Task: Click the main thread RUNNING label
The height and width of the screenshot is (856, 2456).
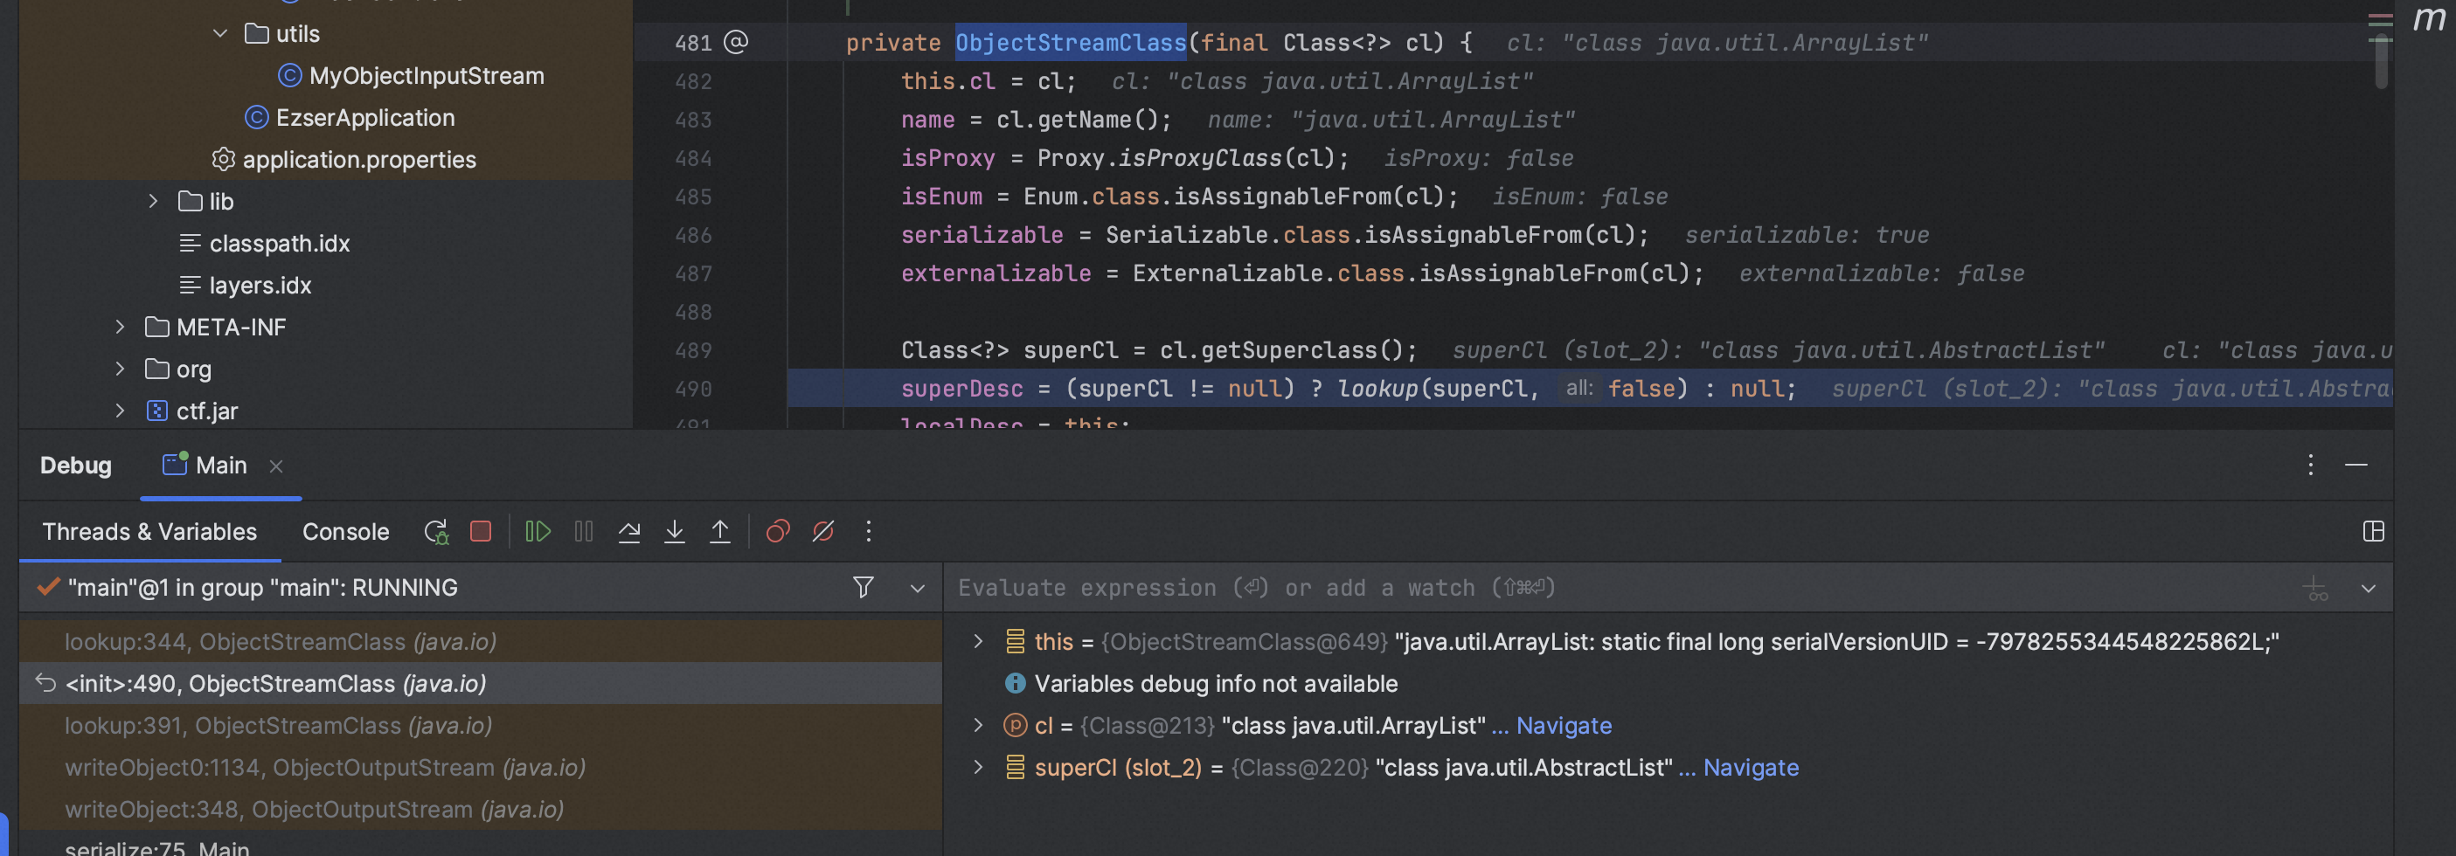Action: [x=262, y=587]
